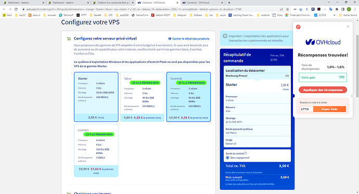Switch to the Création d'un protocole libre tab
Screen dimensions: 359x194
(113, 3)
